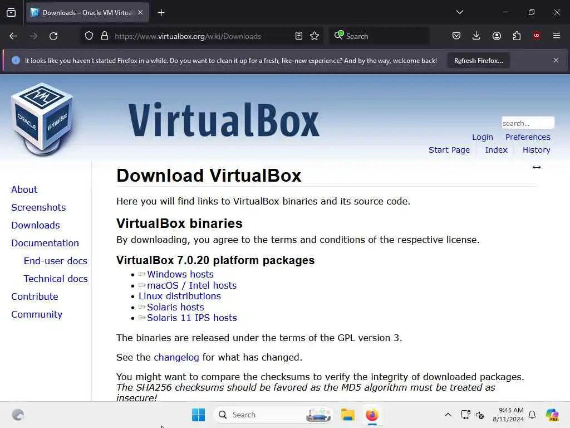Open the notification bell in taskbar
Screen dimensions: 570x428
coord(532,415)
